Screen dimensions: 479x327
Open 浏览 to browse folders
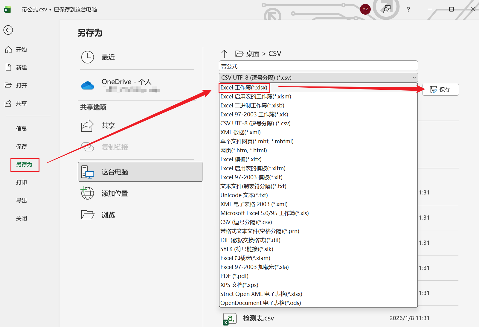pyautogui.click(x=108, y=215)
